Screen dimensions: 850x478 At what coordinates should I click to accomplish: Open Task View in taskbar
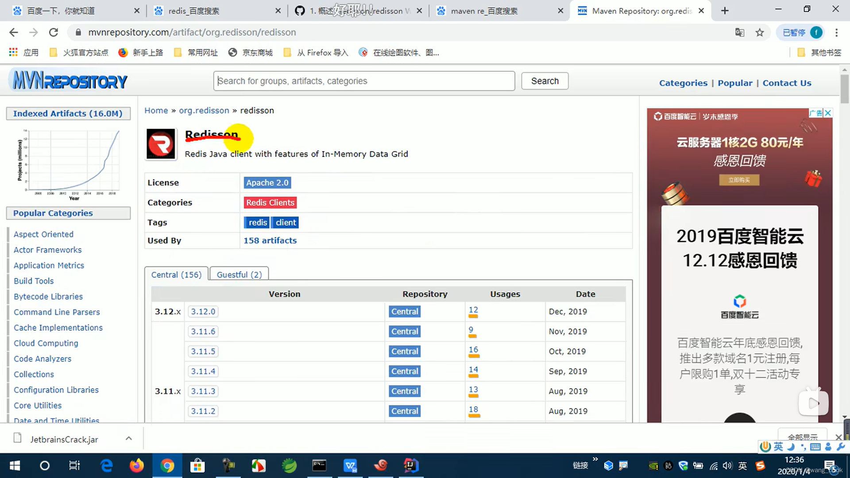[74, 466]
